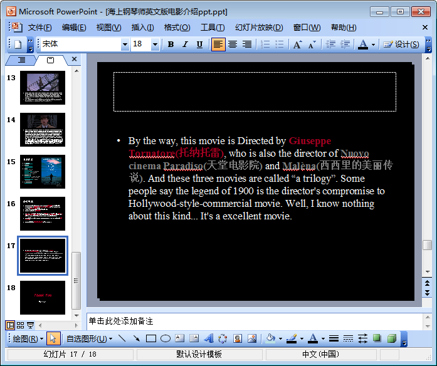Open the 设计(S) design pane
Screen dimensions: 437x366
click(401, 44)
